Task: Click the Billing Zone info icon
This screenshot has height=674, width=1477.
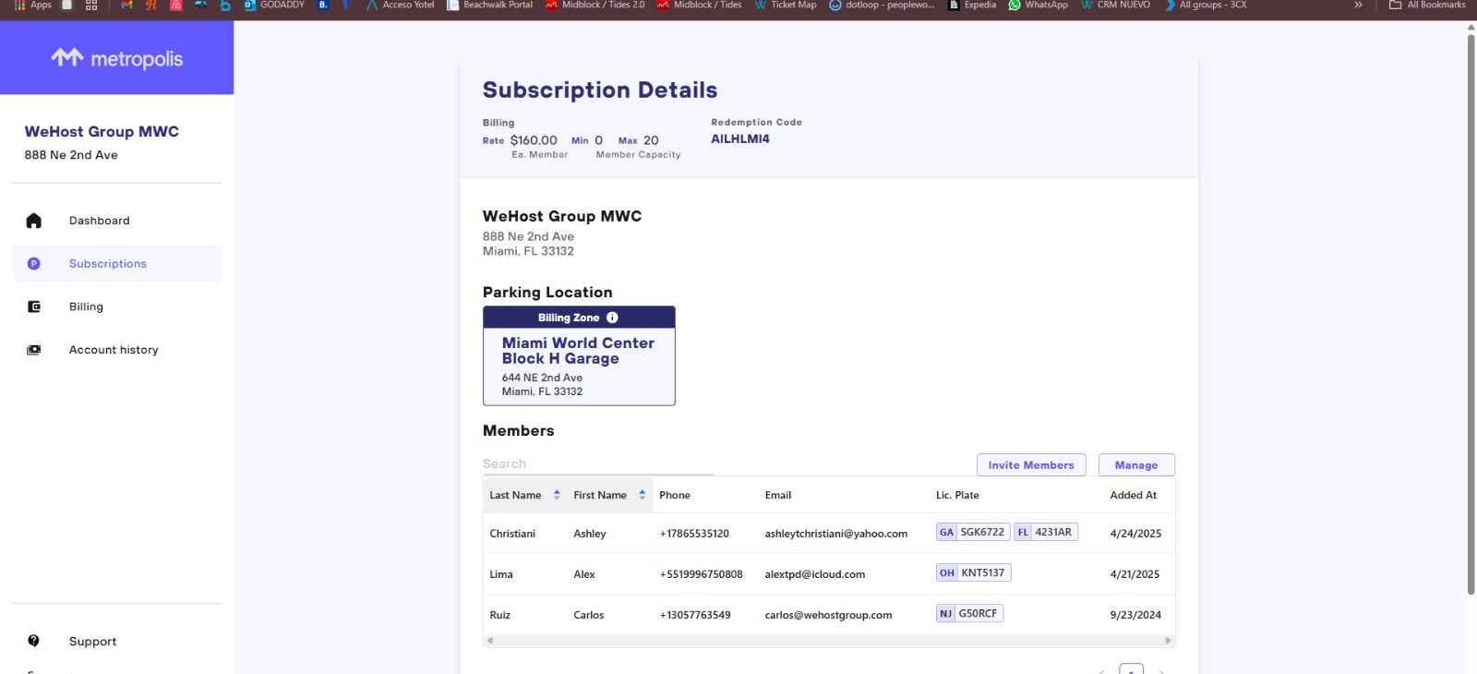Action: pyautogui.click(x=612, y=318)
